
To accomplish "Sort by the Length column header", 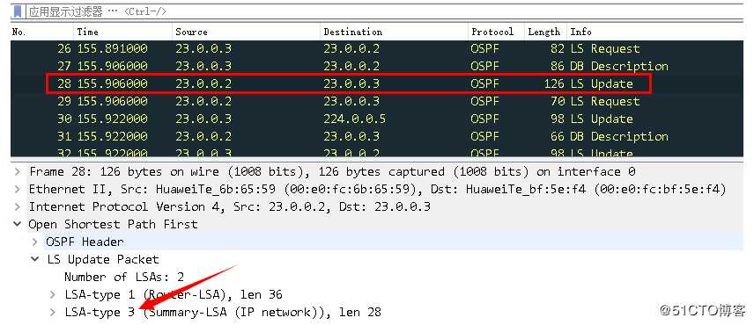I will (x=546, y=32).
